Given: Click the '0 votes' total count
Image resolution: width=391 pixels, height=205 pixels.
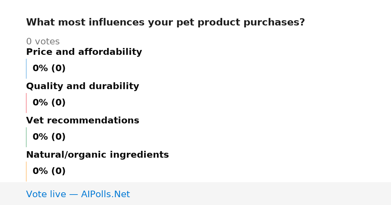Looking at the screenshot, I should coord(43,42).
